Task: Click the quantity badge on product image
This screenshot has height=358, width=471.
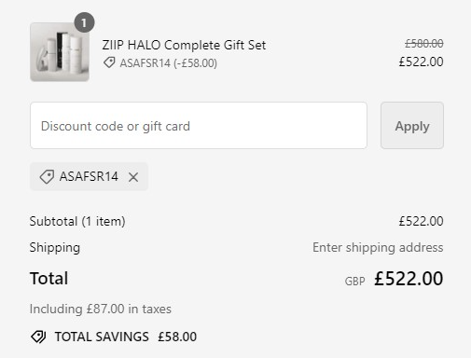Action: pos(84,22)
